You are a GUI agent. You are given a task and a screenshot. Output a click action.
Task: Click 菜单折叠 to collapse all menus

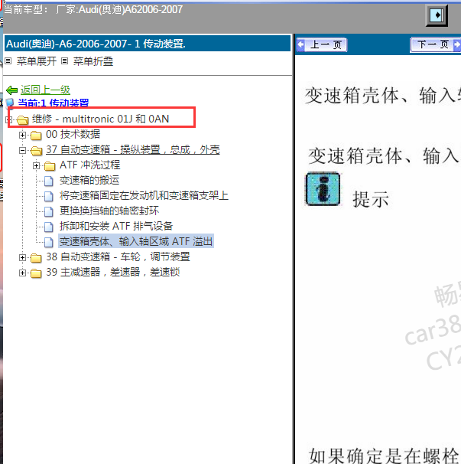(x=93, y=61)
